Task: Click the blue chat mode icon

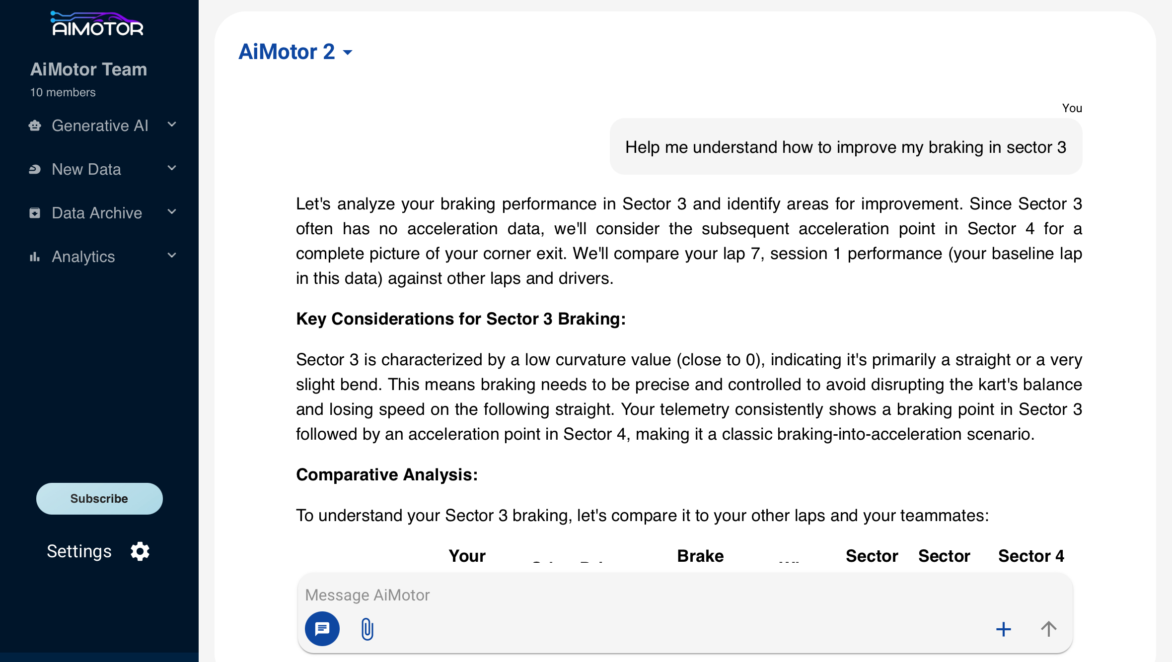Action: click(x=322, y=629)
